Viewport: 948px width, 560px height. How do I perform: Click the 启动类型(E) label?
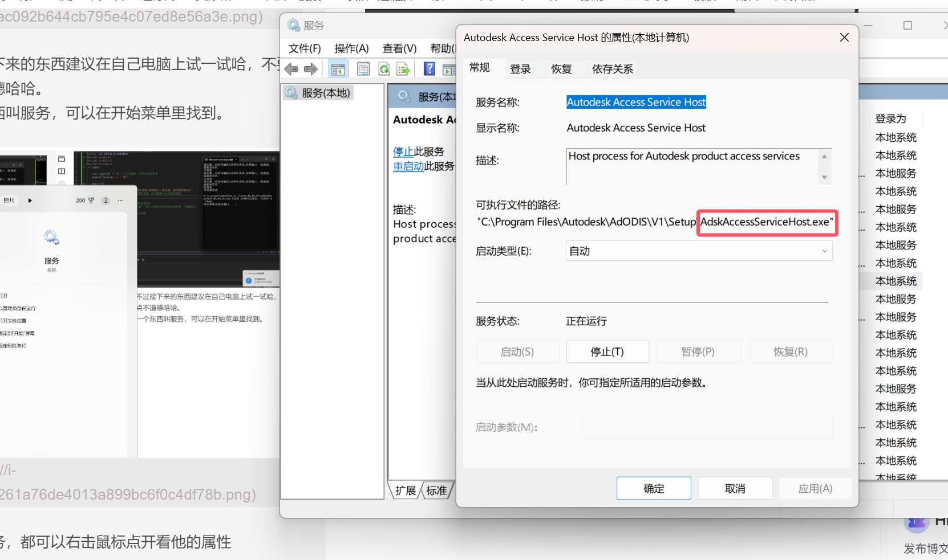[x=504, y=251]
